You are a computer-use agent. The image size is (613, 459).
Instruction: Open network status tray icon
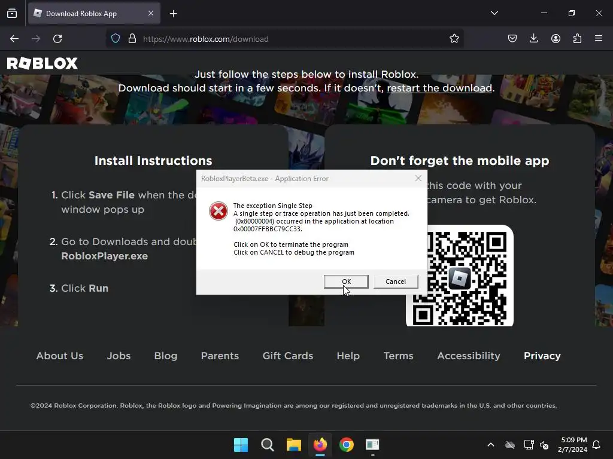click(x=529, y=445)
